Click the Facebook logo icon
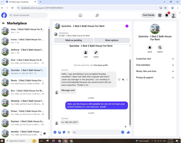The height and width of the screenshot is (143, 185). point(4,15)
